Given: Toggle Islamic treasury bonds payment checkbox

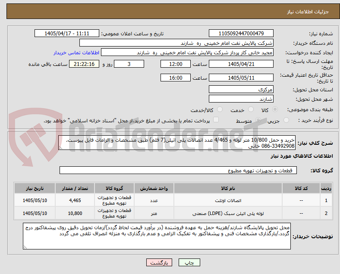Looking at the screenshot, I should point(216,120).
